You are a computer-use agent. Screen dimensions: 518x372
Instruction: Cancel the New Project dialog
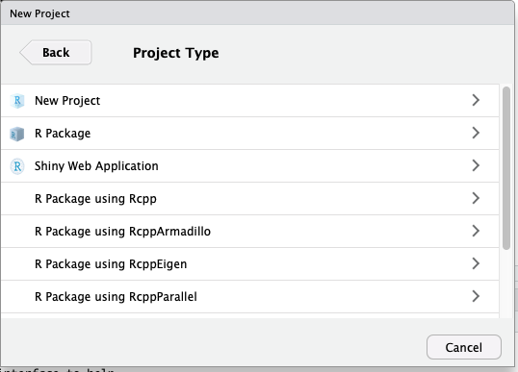click(464, 347)
